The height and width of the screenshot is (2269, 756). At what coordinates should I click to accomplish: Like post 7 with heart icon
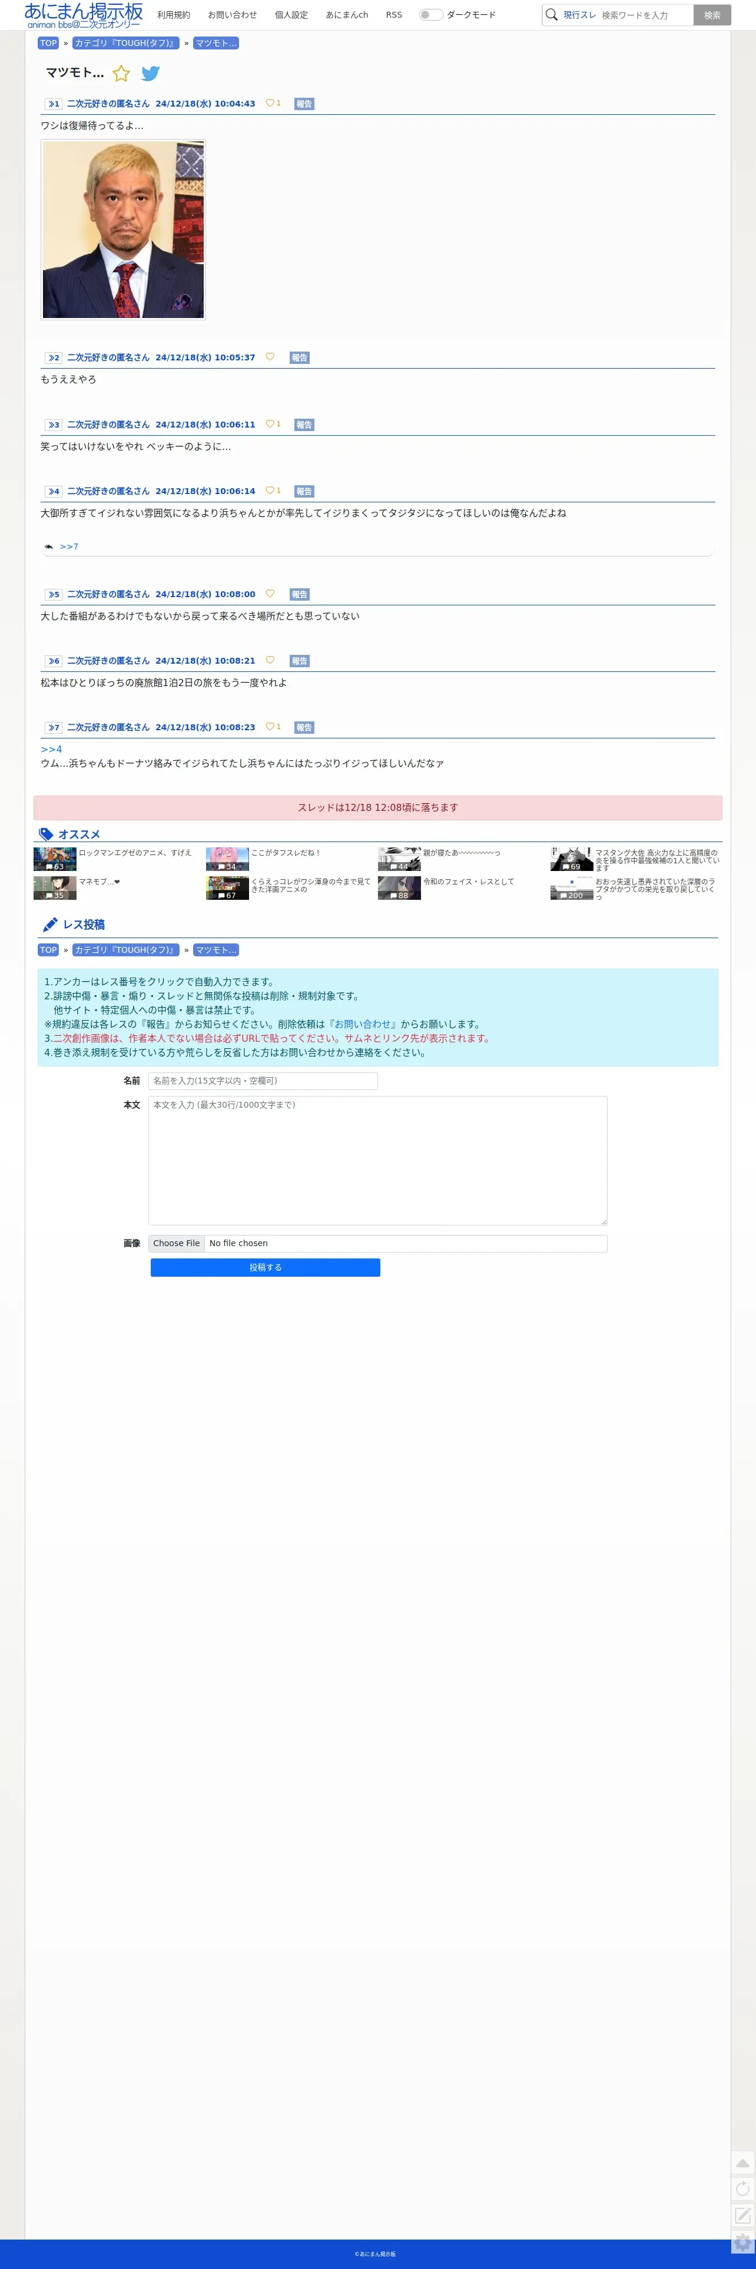pos(270,727)
